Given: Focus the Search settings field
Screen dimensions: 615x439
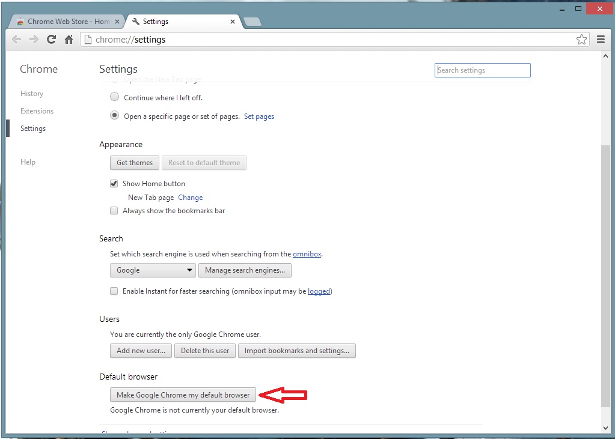Looking at the screenshot, I should [482, 70].
